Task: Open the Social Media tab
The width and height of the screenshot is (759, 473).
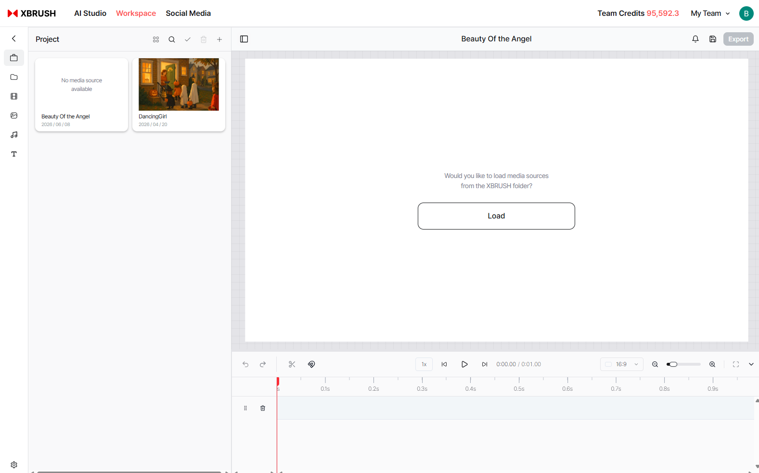Action: click(188, 13)
